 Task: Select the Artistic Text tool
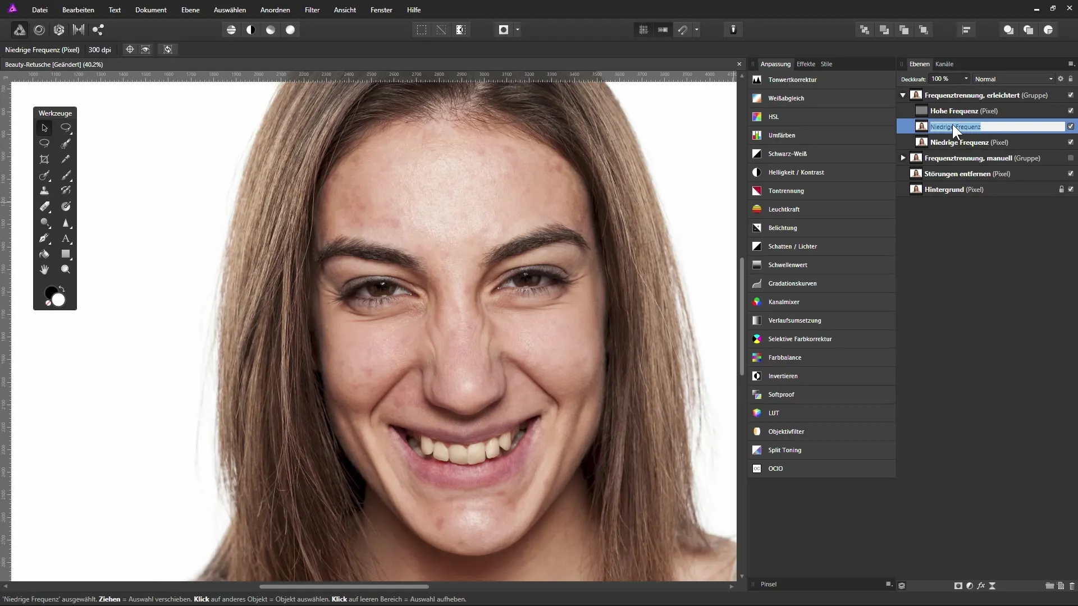click(x=66, y=238)
